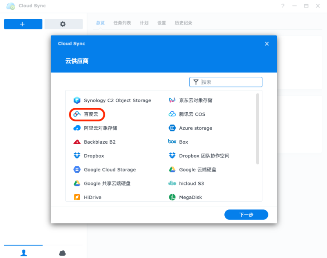The height and width of the screenshot is (258, 327).
Task: Maximize the Cloud Sync window
Action: point(306,6)
